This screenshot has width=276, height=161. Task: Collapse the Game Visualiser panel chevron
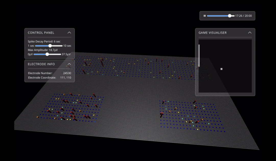pos(250,33)
